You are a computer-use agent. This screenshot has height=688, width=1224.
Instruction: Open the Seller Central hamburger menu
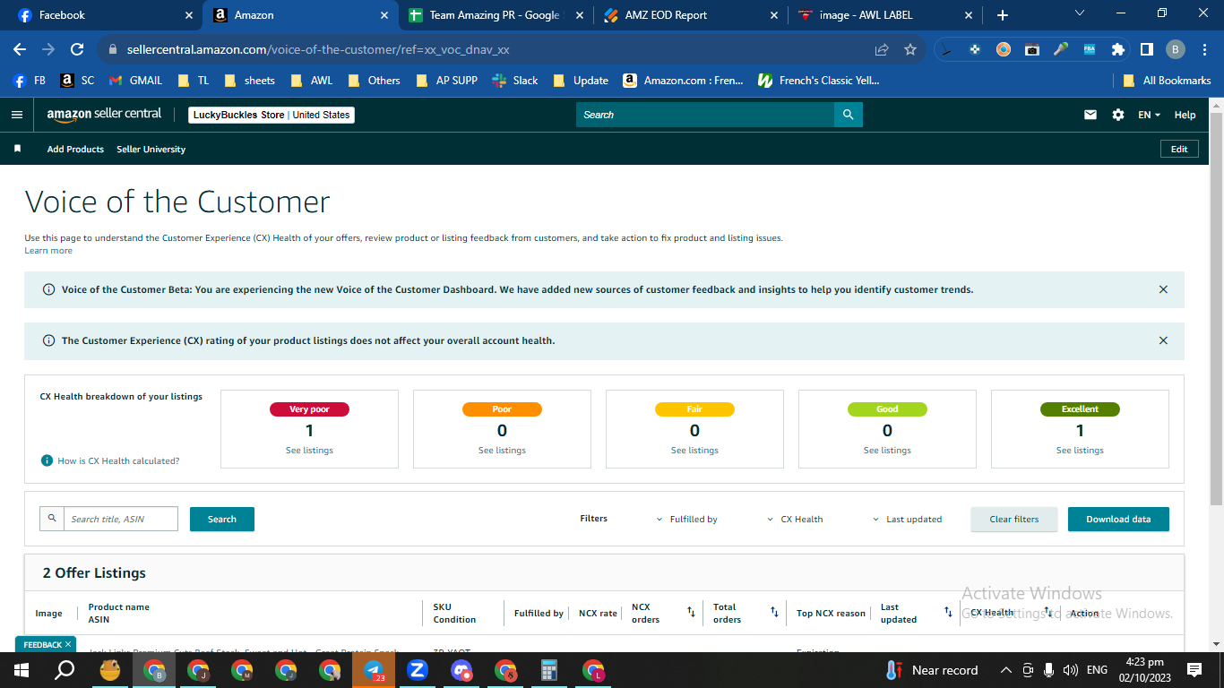tap(16, 115)
